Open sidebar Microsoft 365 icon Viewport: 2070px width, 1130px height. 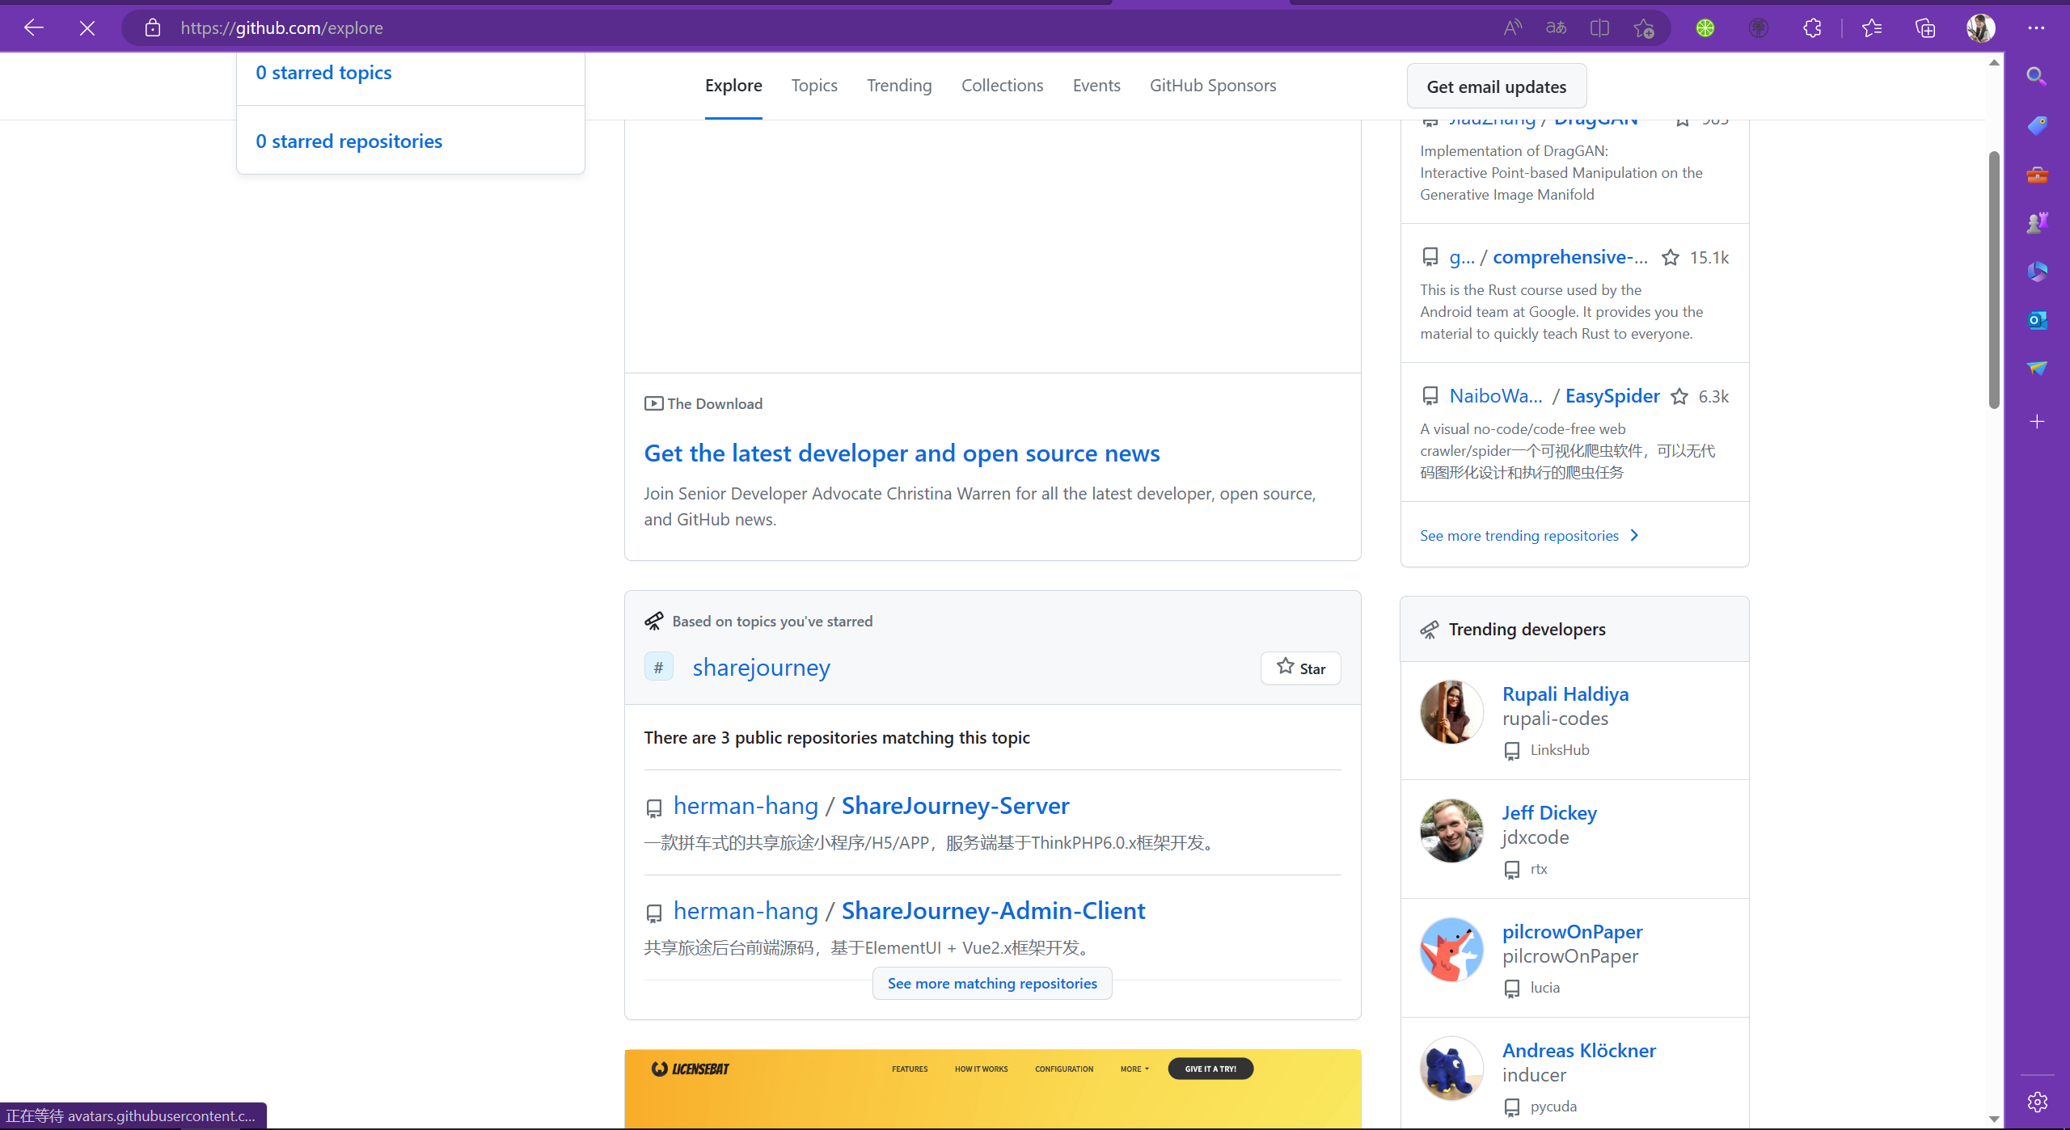(2037, 272)
